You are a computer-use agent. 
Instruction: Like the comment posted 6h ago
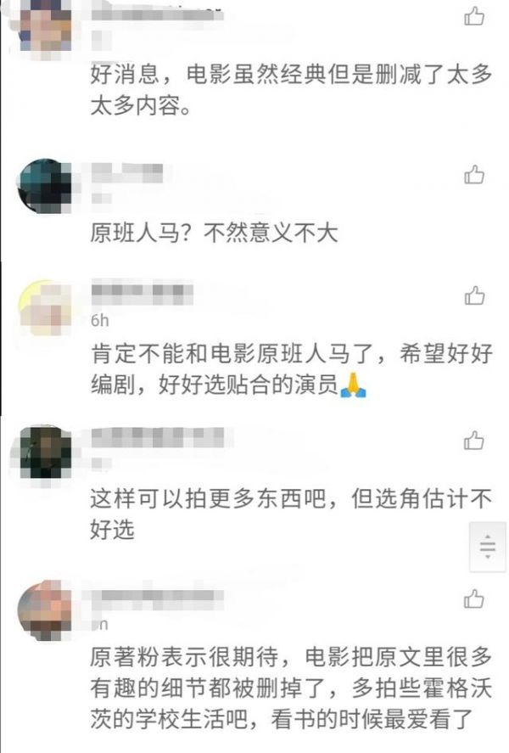click(474, 295)
